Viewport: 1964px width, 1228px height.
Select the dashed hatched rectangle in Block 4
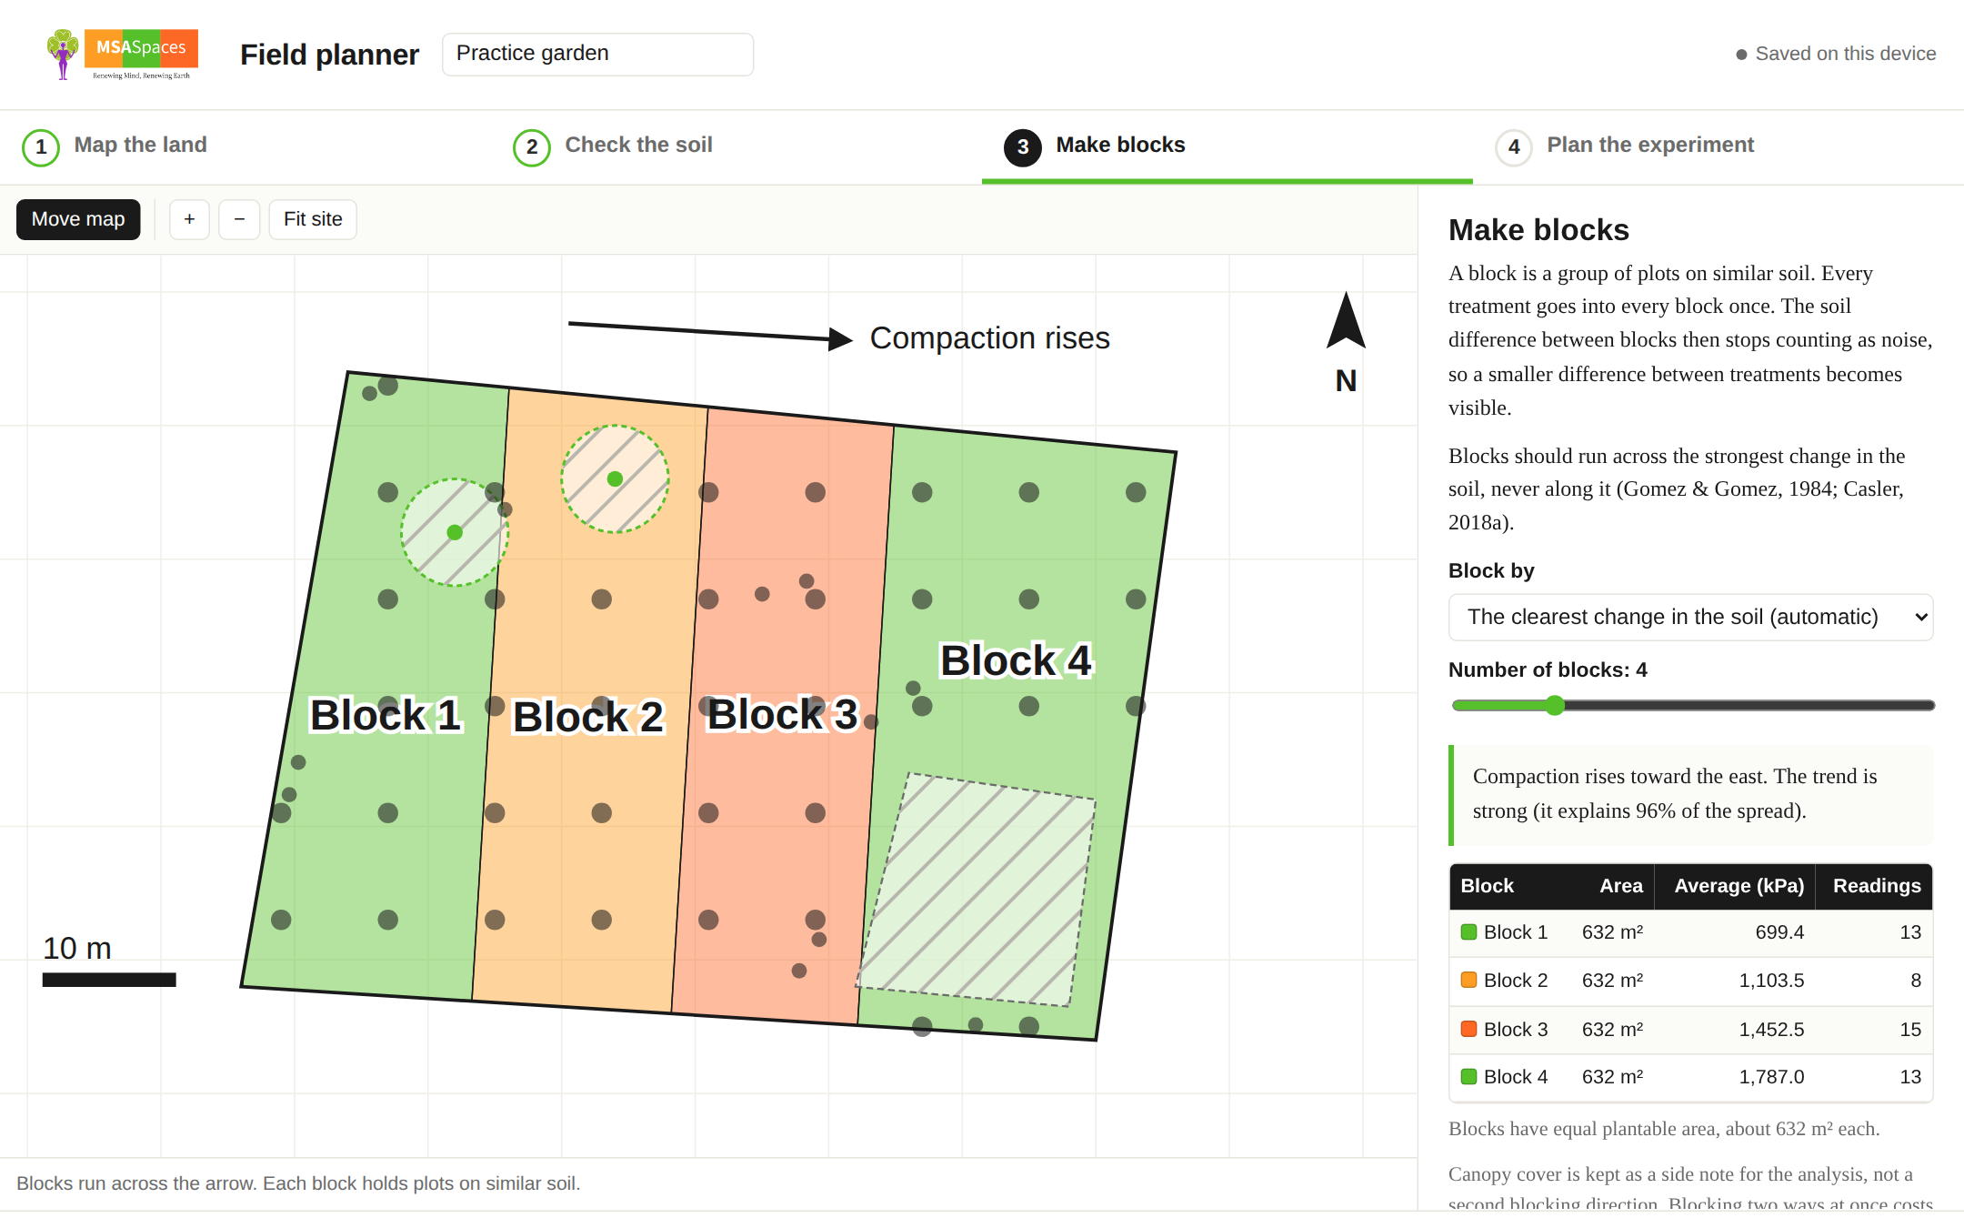[x=976, y=890]
